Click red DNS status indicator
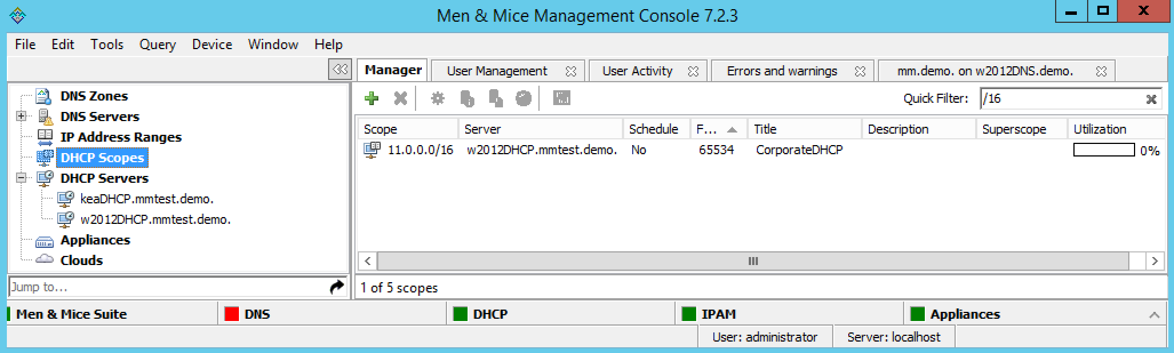Image resolution: width=1174 pixels, height=353 pixels. tap(231, 314)
